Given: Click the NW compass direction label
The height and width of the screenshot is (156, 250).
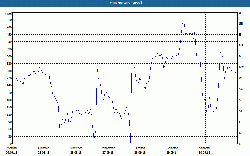Looking at the screenshot, I should pyautogui.click(x=241, y=67).
